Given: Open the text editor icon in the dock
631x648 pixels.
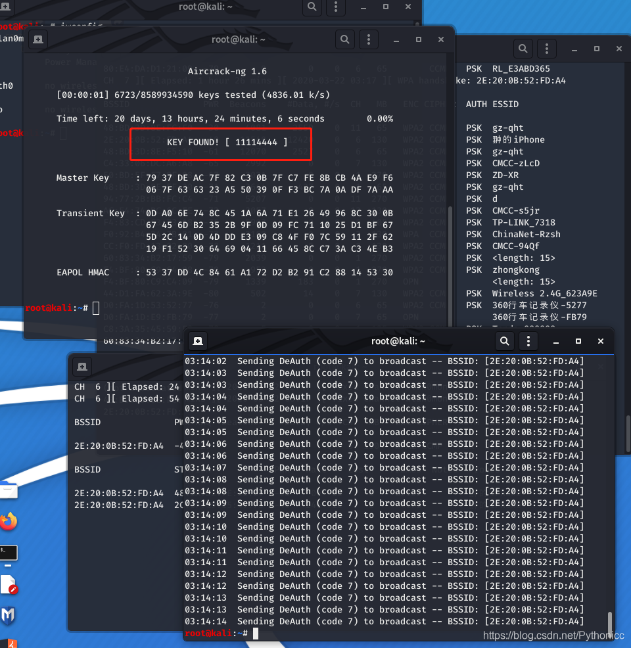Looking at the screenshot, I should [9, 584].
